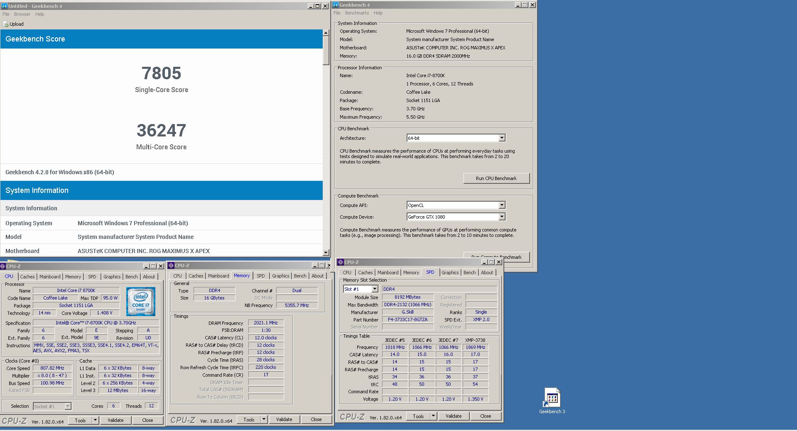This screenshot has width=797, height=431.
Task: Click the Geekbench 4 results window title icon
Action: point(4,6)
